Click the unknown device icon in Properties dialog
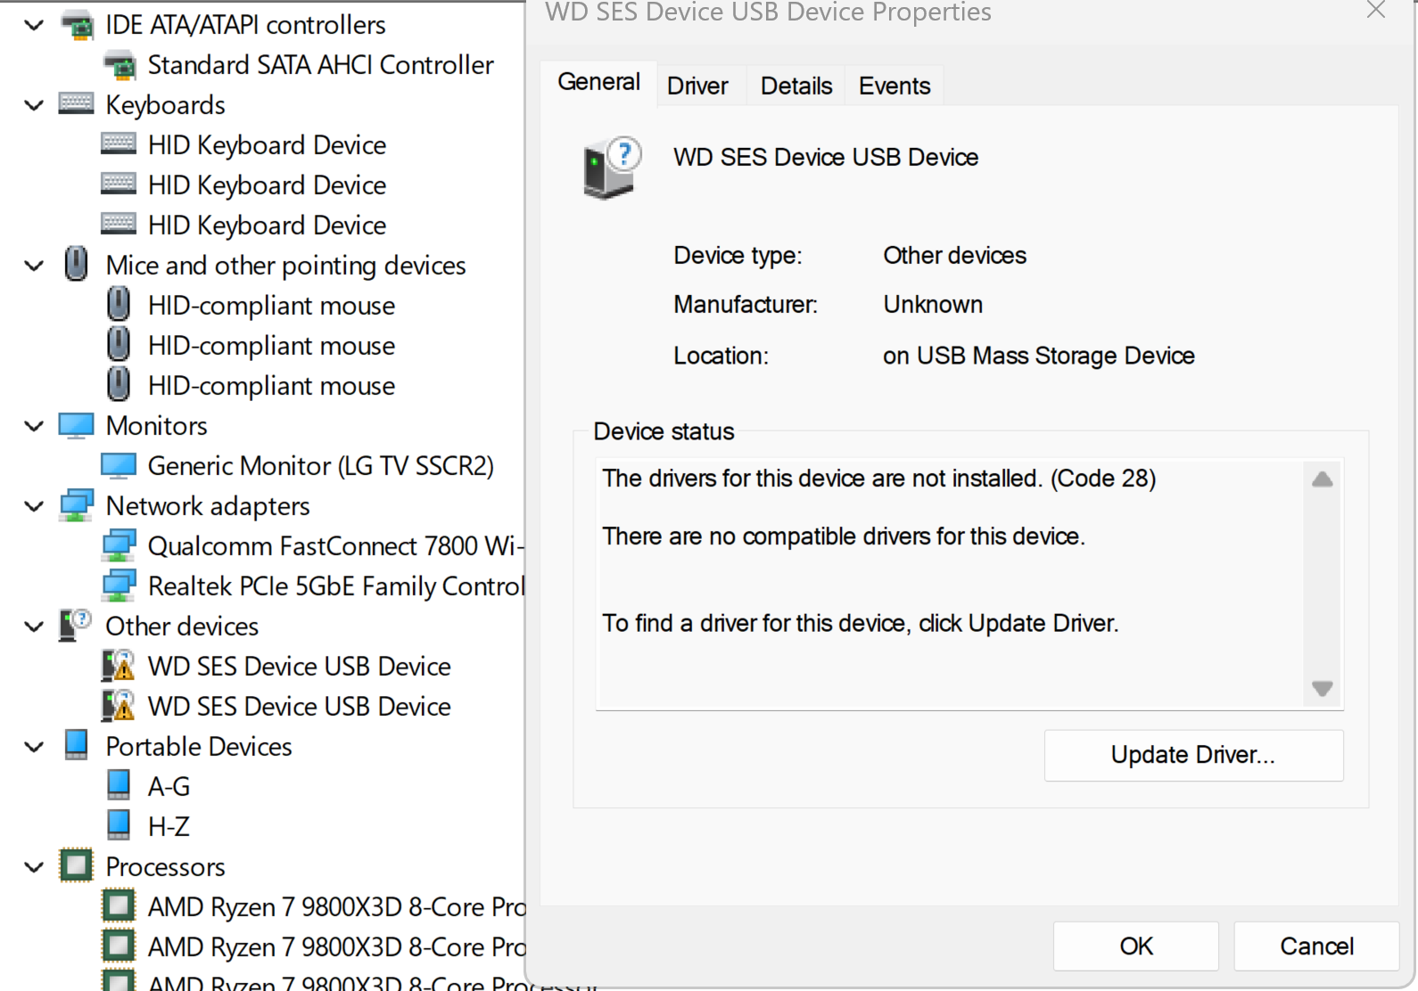Image resolution: width=1418 pixels, height=991 pixels. pos(612,168)
